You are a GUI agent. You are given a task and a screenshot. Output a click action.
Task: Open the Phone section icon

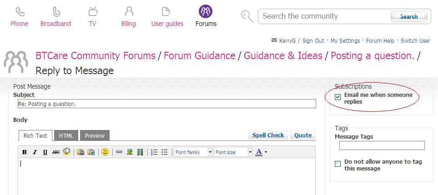pyautogui.click(x=20, y=12)
